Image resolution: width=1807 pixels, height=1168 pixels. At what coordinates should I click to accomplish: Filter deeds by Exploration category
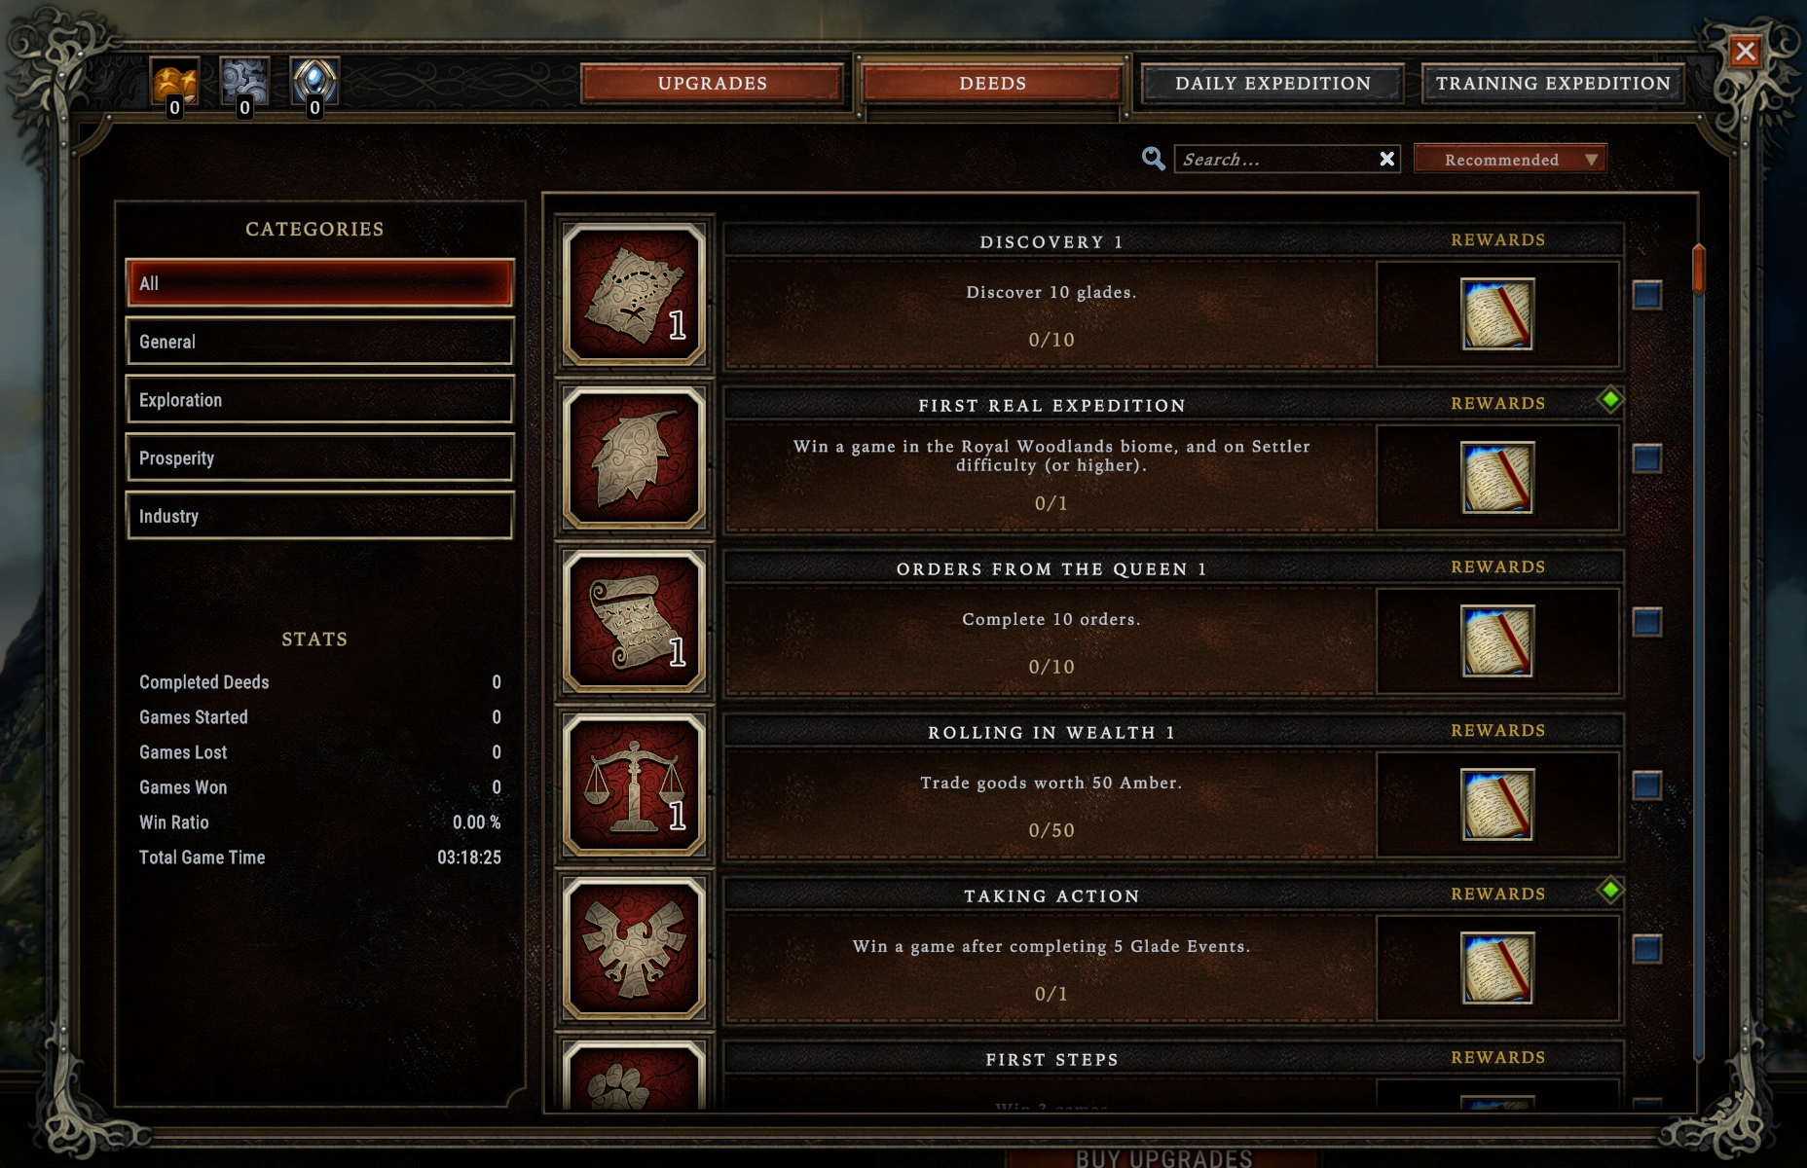tap(319, 400)
